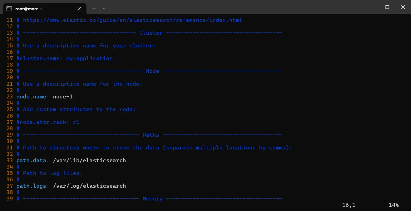Click the commented node.attr.rack: r1 line

tap(48, 122)
